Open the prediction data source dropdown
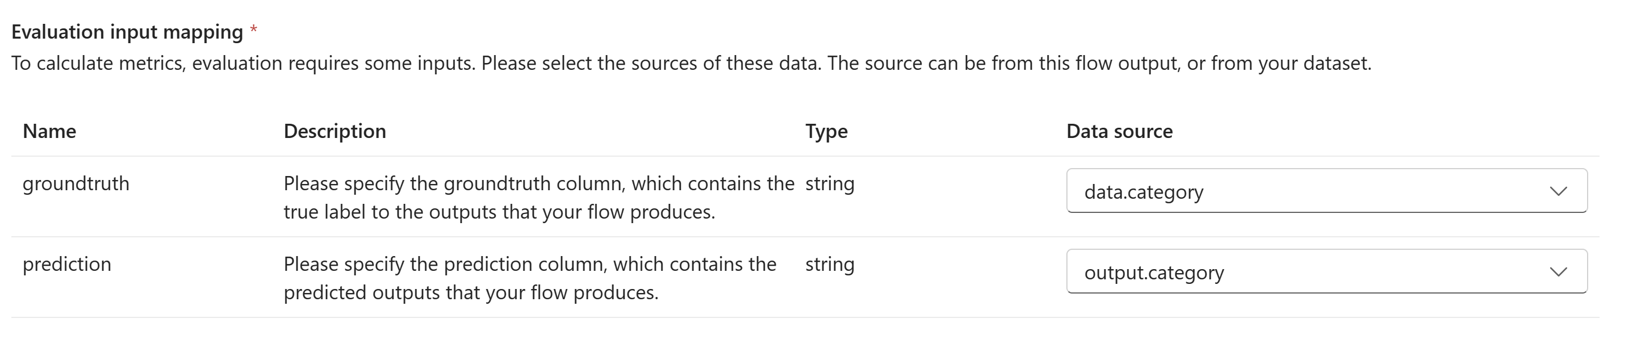The width and height of the screenshot is (1641, 356). (x=1326, y=271)
